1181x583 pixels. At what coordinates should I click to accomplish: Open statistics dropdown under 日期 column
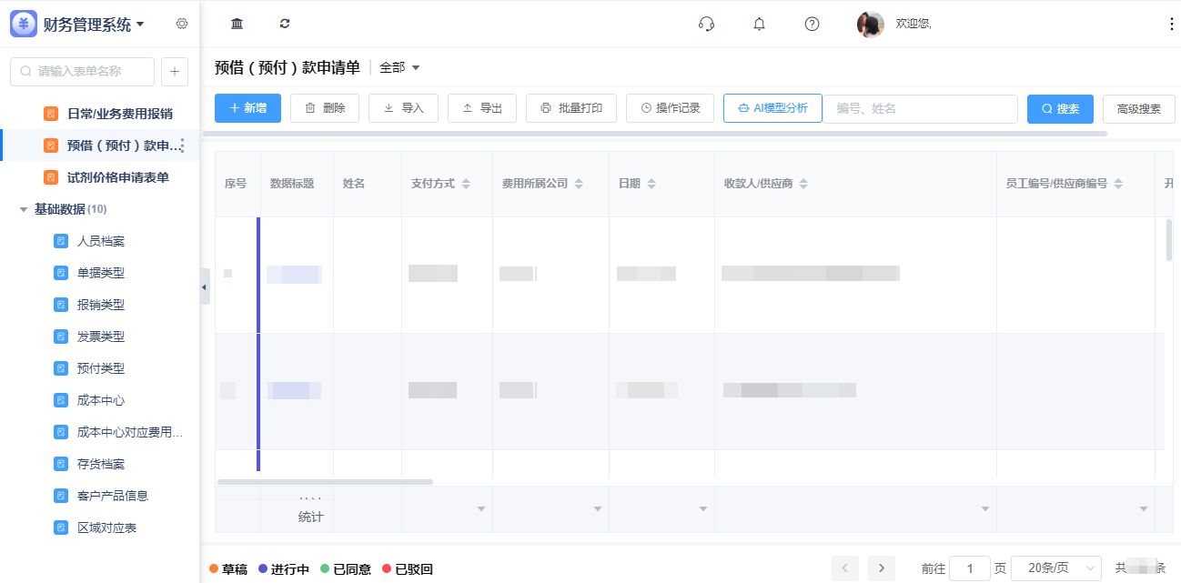pyautogui.click(x=702, y=509)
